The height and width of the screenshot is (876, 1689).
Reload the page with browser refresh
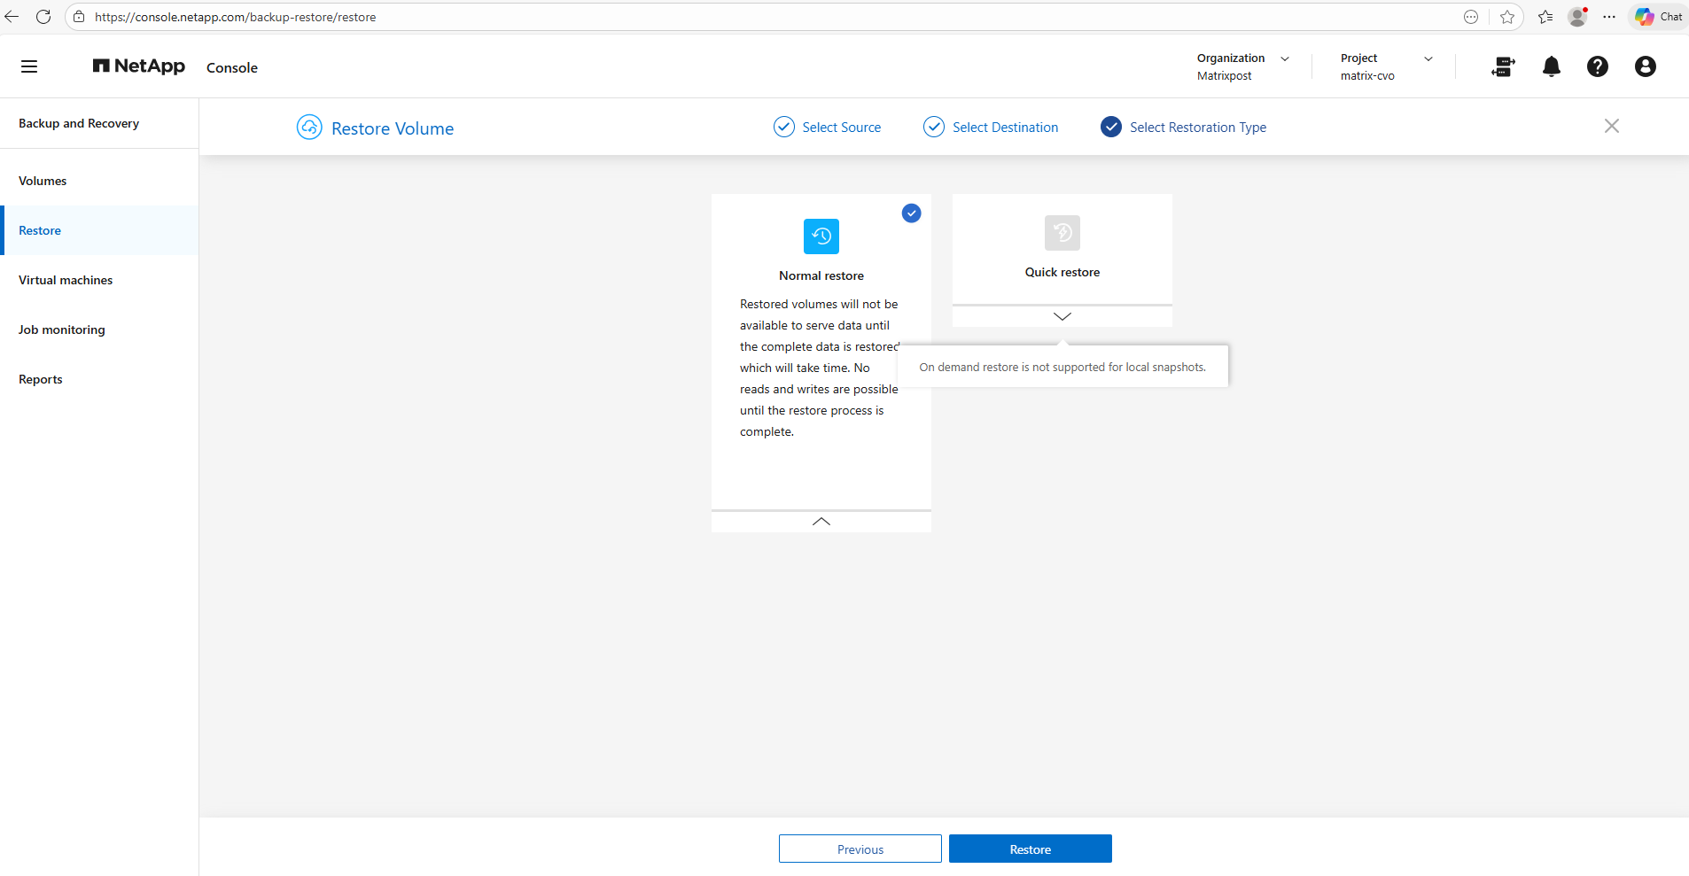click(43, 17)
